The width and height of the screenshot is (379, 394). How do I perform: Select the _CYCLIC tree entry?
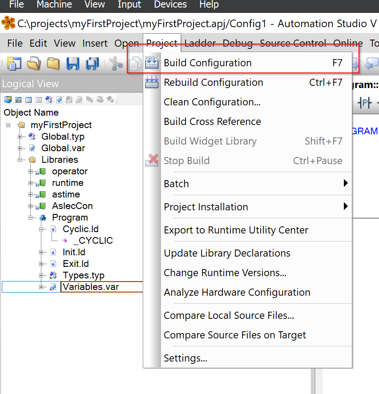click(x=93, y=241)
